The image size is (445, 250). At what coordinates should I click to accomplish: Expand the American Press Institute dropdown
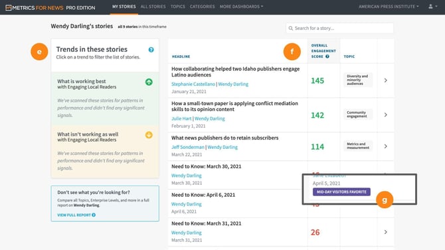[x=389, y=7]
